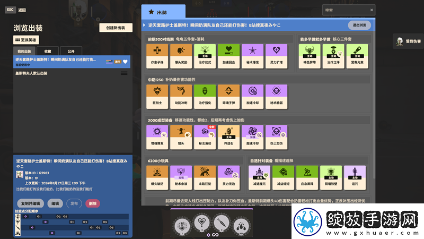
Task: Click ESC 返回 back button
Action: (15, 10)
